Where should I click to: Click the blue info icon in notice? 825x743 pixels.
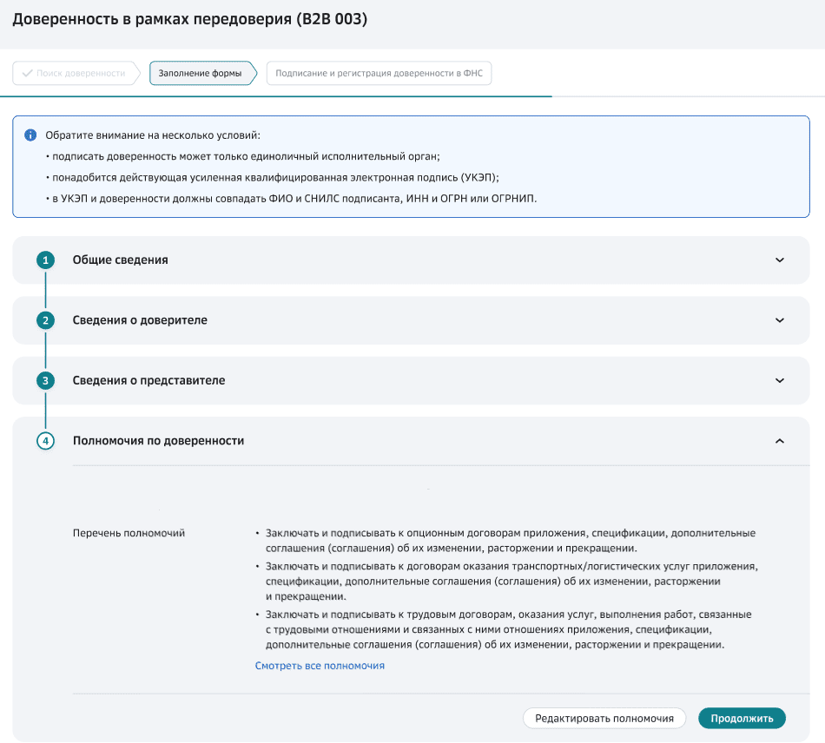(30, 135)
